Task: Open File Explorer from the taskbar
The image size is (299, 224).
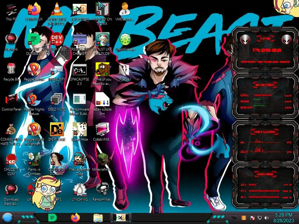Action: (x=98, y=218)
